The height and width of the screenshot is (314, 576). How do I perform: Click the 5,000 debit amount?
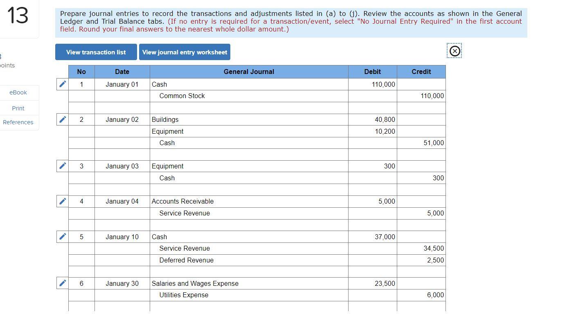click(373, 201)
